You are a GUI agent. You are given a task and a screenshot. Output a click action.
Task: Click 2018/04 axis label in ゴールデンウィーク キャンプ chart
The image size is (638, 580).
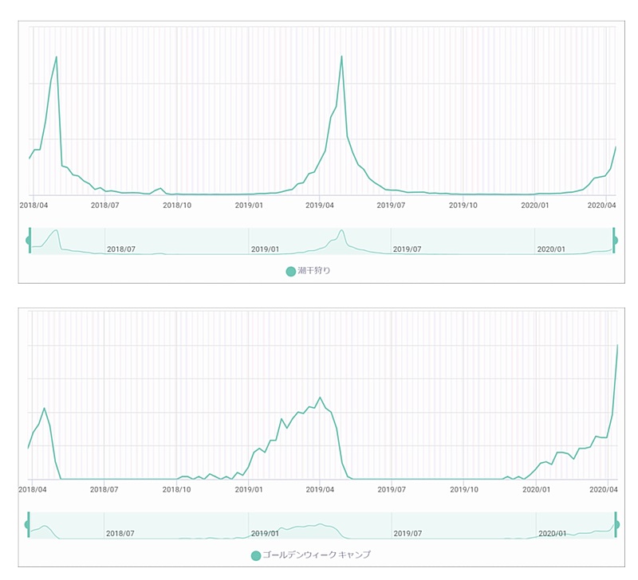tap(33, 489)
